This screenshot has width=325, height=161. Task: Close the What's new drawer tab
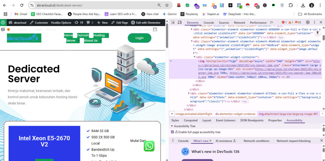pos(210,141)
